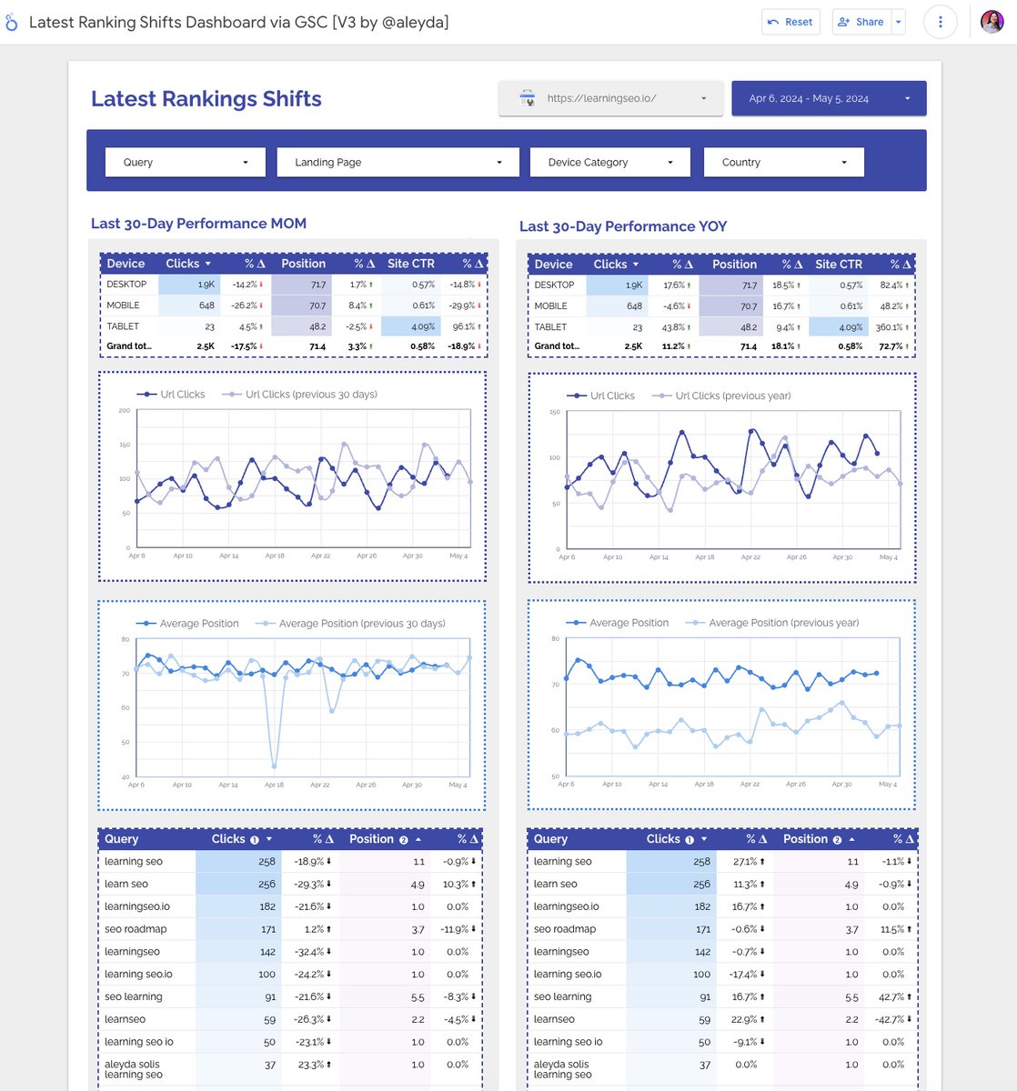
Task: Toggle 'Url Clicks' legend item in YOY chart
Action: pyautogui.click(x=600, y=395)
